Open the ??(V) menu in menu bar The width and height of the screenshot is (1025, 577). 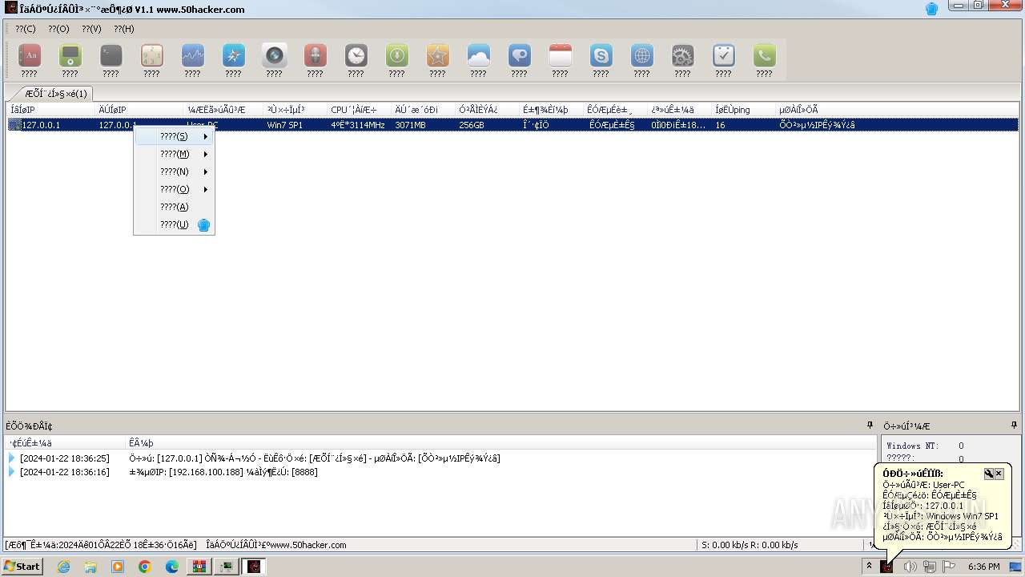click(91, 29)
